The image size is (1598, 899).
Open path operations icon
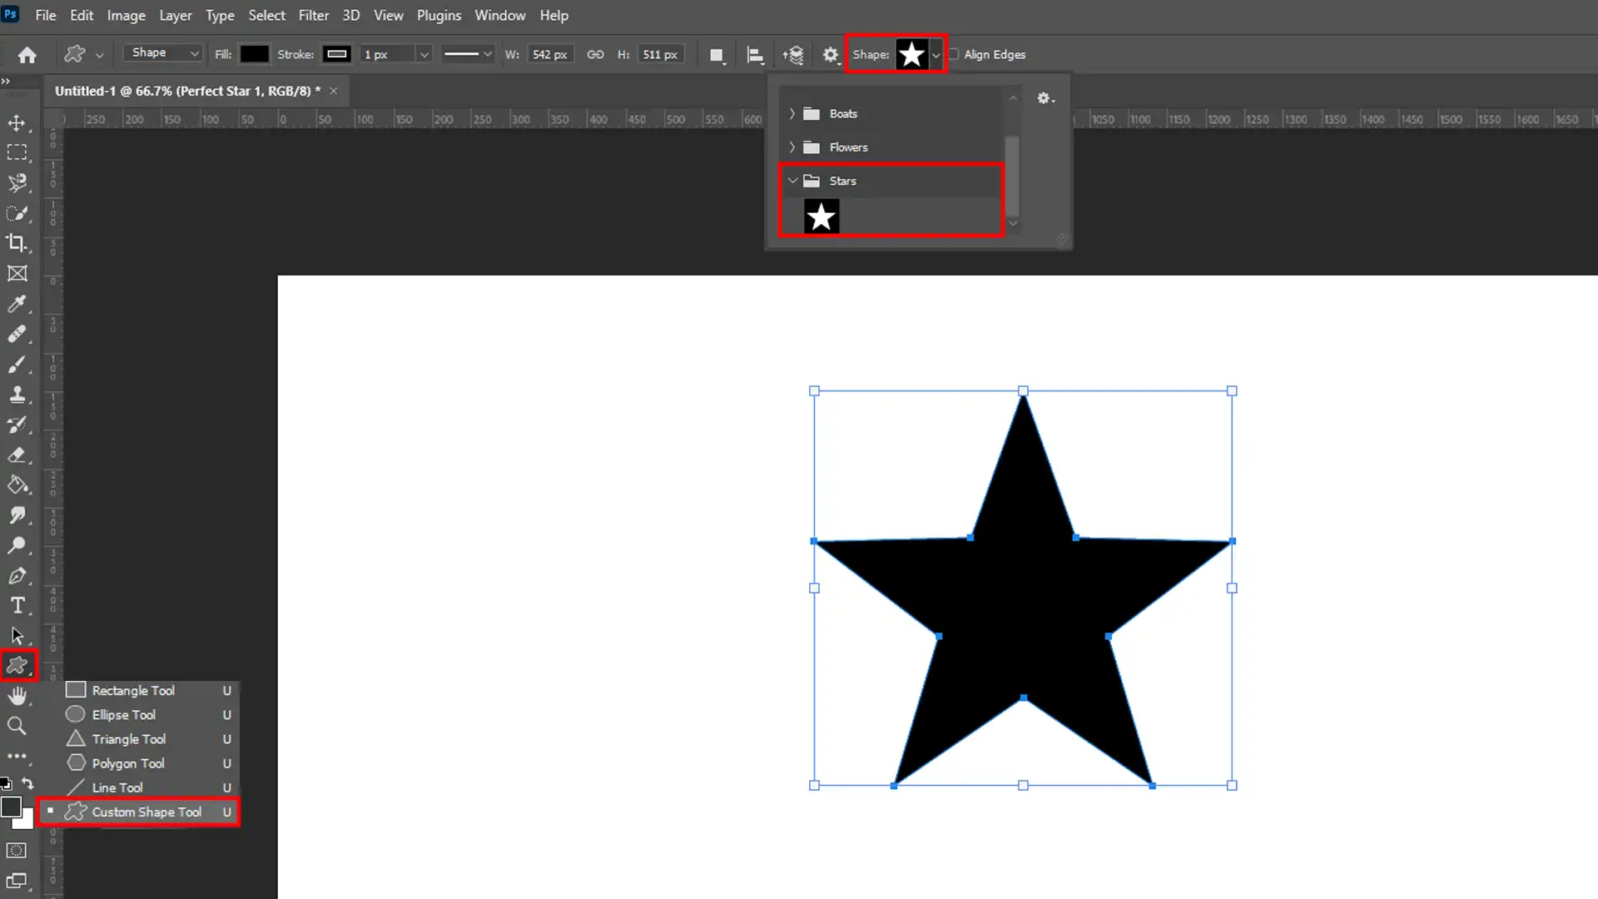pyautogui.click(x=717, y=55)
